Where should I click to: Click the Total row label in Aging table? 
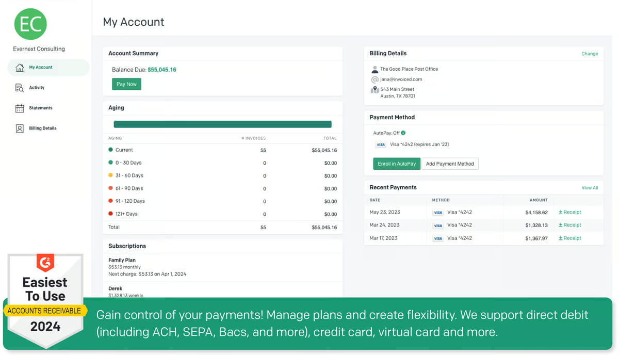[114, 227]
